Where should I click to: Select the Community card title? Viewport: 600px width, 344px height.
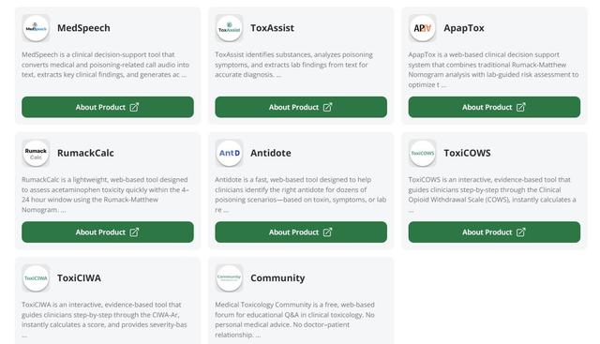click(277, 278)
